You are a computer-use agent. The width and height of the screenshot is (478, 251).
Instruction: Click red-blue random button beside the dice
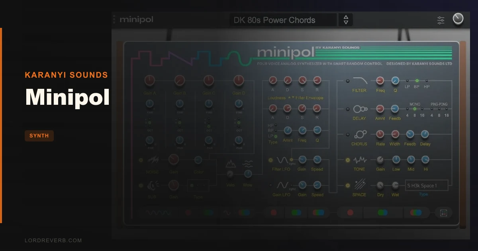[x=416, y=213]
